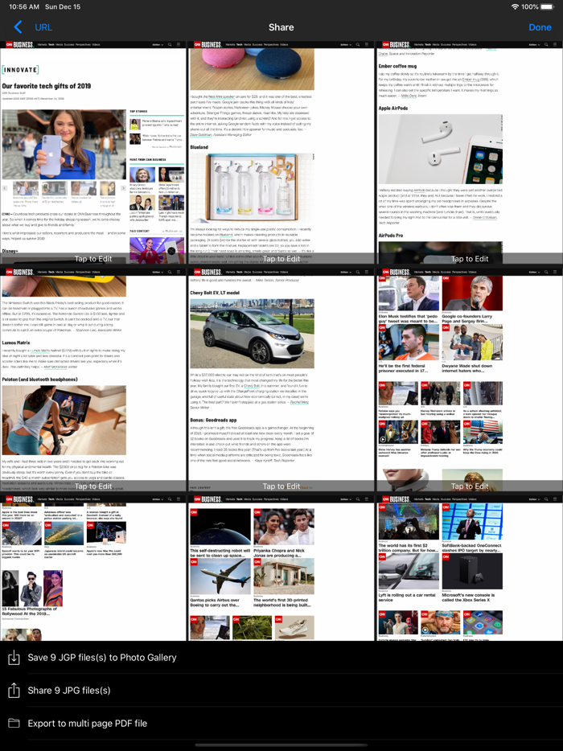Image resolution: width=563 pixels, height=751 pixels.
Task: Tap to Edit the 'Our favorite tech gifts' page
Action: [93, 259]
